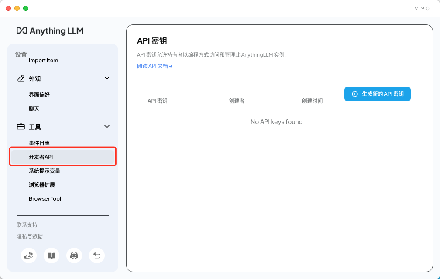
Task: Click the back arrow icon in footer
Action: pos(97,255)
